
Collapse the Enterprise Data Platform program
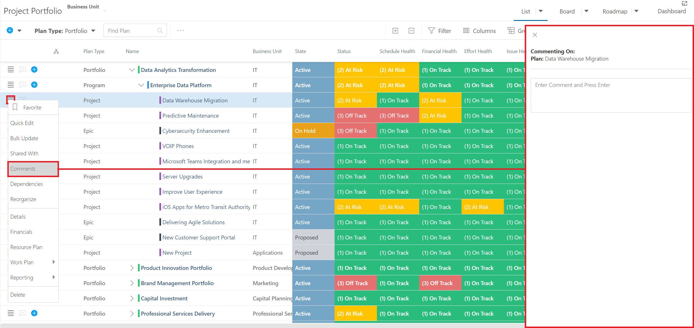[141, 85]
